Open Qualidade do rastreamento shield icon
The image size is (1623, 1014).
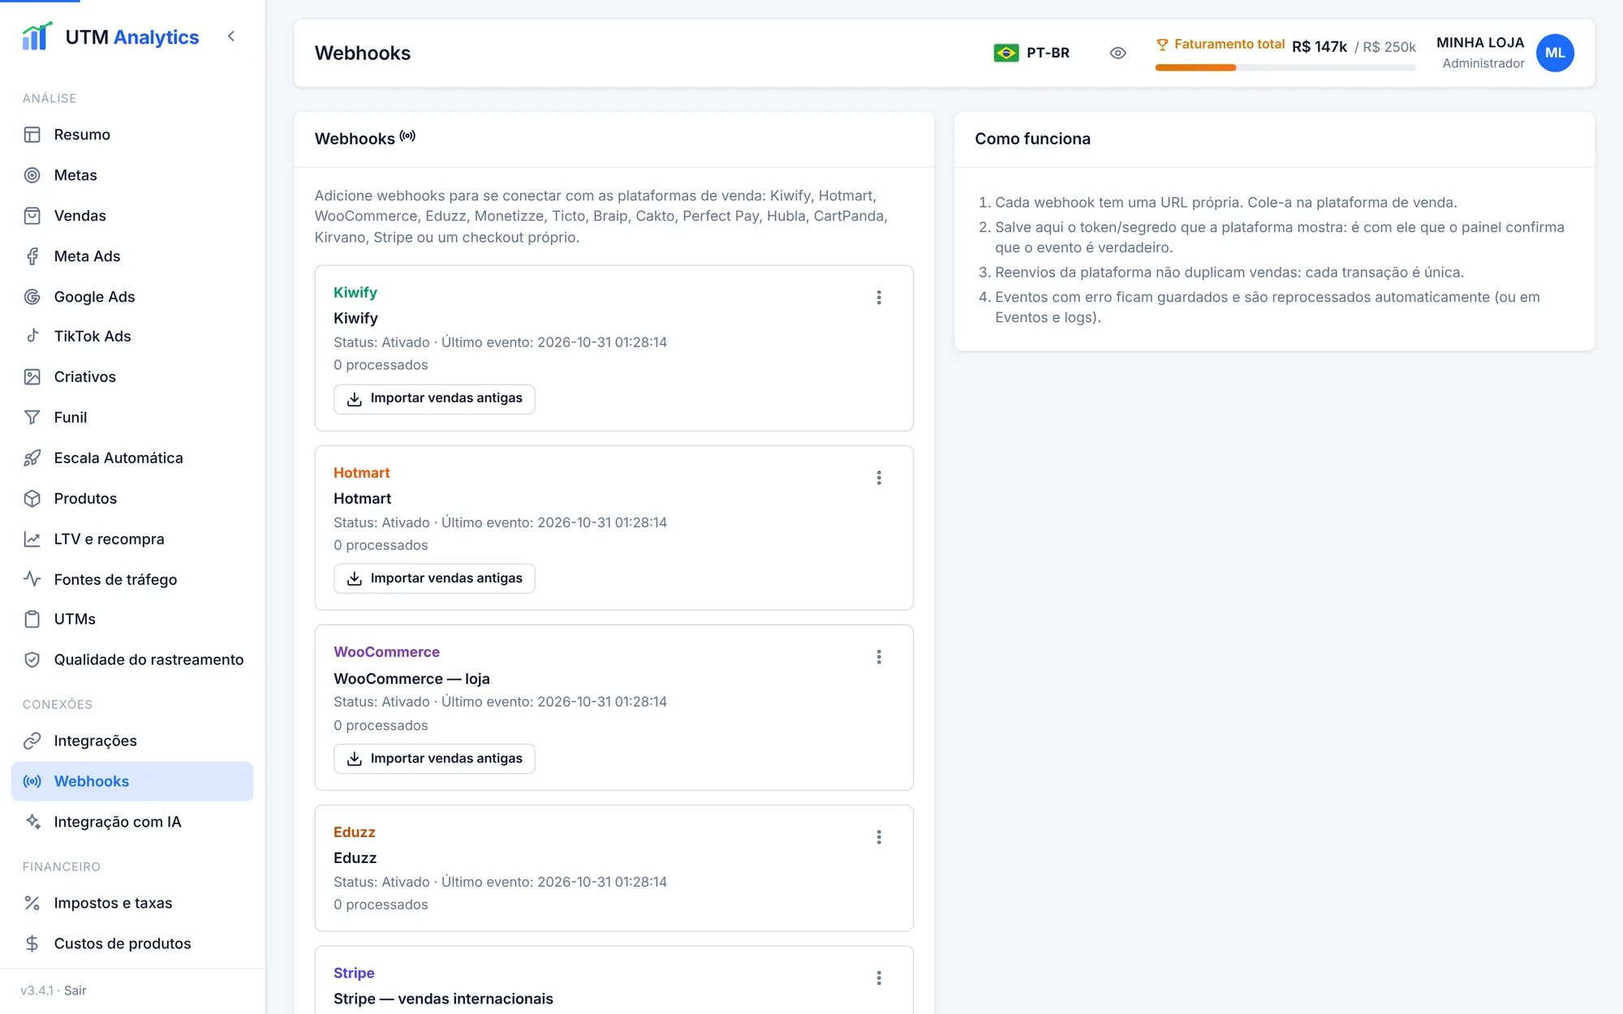(32, 660)
